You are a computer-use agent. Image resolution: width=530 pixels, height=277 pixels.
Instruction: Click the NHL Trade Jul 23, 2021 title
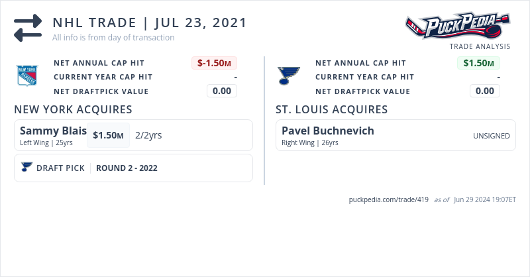pyautogui.click(x=149, y=23)
